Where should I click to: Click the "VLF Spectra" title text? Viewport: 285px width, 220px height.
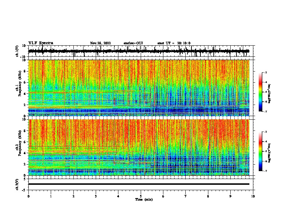coord(41,43)
